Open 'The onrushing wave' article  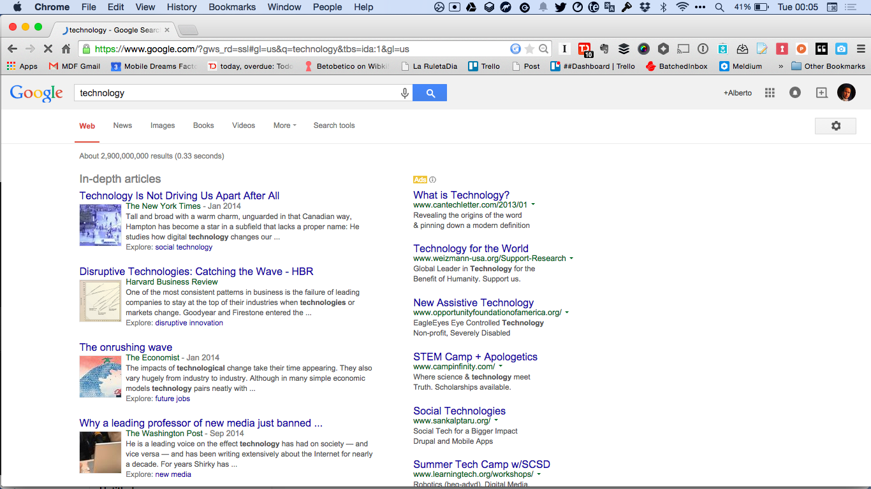point(126,347)
